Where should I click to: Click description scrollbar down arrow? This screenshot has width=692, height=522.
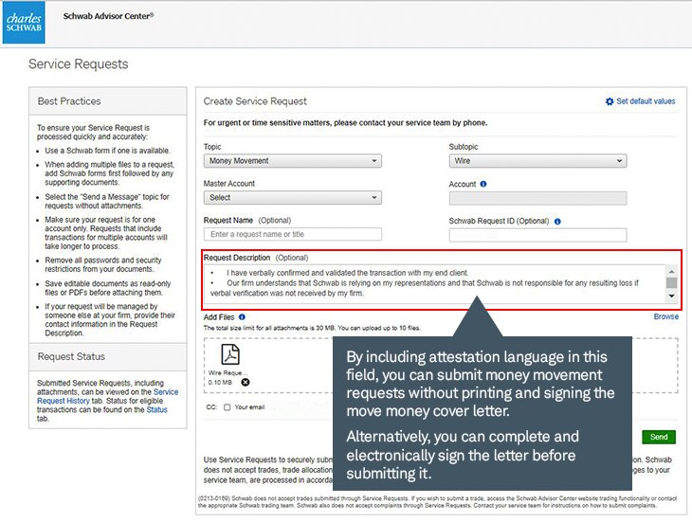click(671, 297)
